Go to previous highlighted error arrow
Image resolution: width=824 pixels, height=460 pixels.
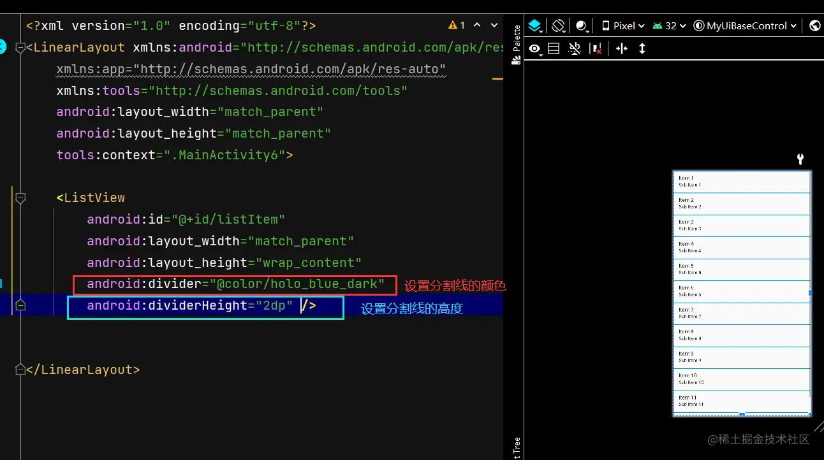coord(477,25)
